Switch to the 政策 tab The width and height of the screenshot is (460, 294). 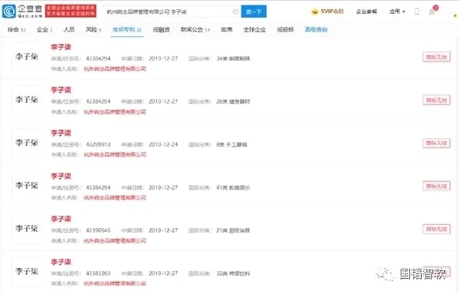pos(227,29)
